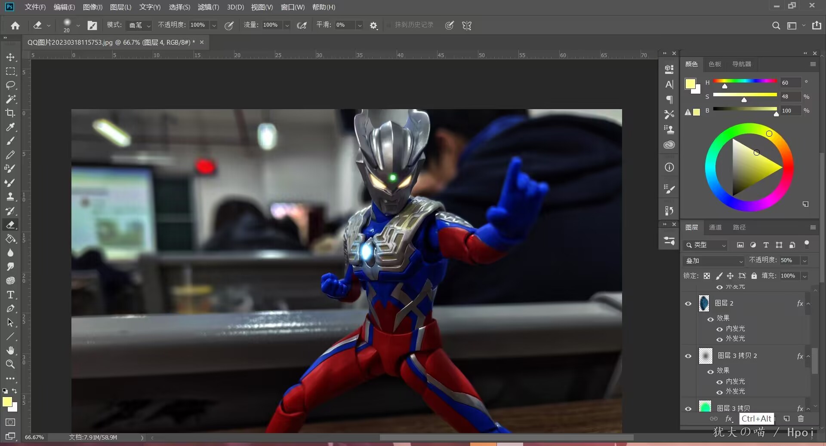
Task: Toggle 内发光 effect on 图层 2
Action: [719, 329]
